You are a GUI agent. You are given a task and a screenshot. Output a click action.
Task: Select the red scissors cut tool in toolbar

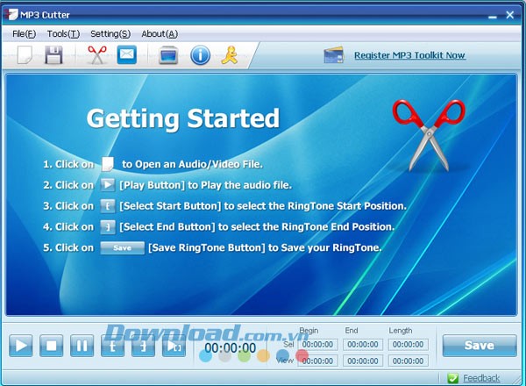coord(97,54)
